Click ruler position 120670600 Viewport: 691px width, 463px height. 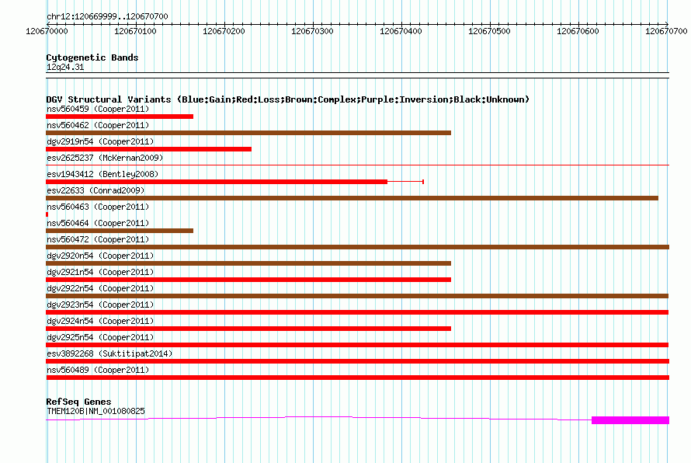[x=578, y=31]
